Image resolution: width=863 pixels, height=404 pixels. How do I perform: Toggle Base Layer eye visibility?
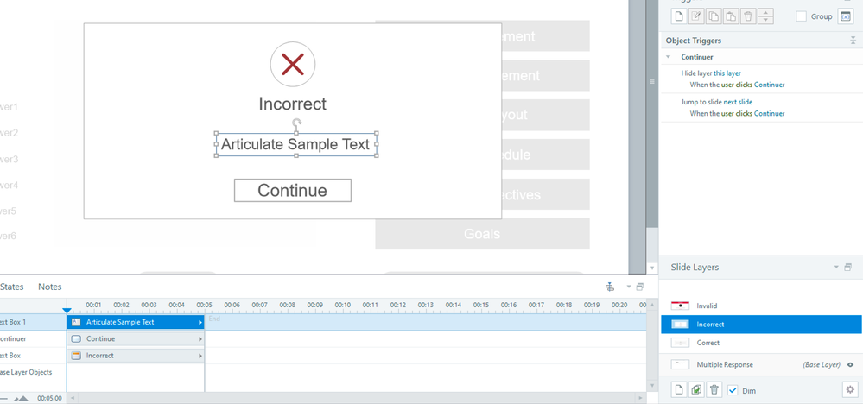point(850,365)
